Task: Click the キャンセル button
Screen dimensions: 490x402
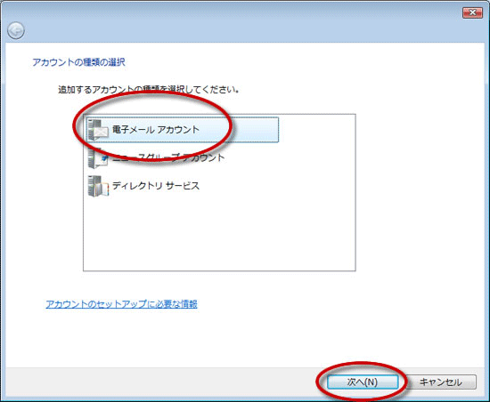Action: click(441, 382)
